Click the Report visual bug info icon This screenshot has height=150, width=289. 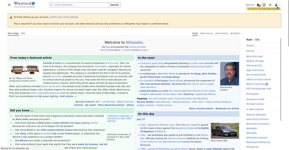pos(267,84)
